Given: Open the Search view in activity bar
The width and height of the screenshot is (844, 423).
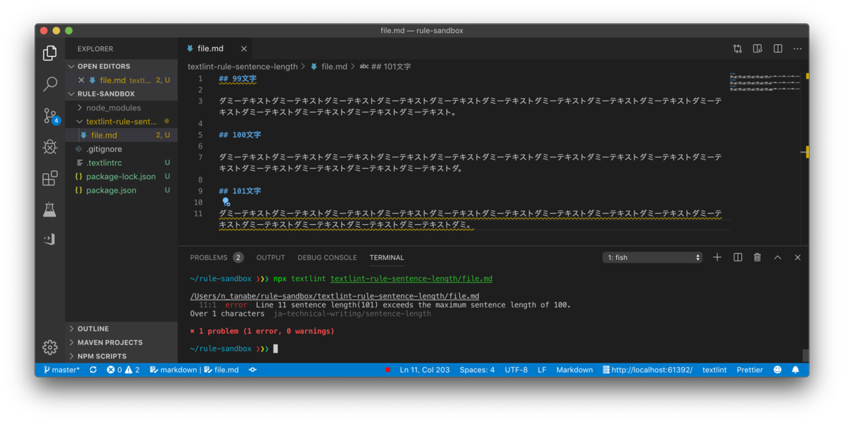Looking at the screenshot, I should tap(50, 84).
